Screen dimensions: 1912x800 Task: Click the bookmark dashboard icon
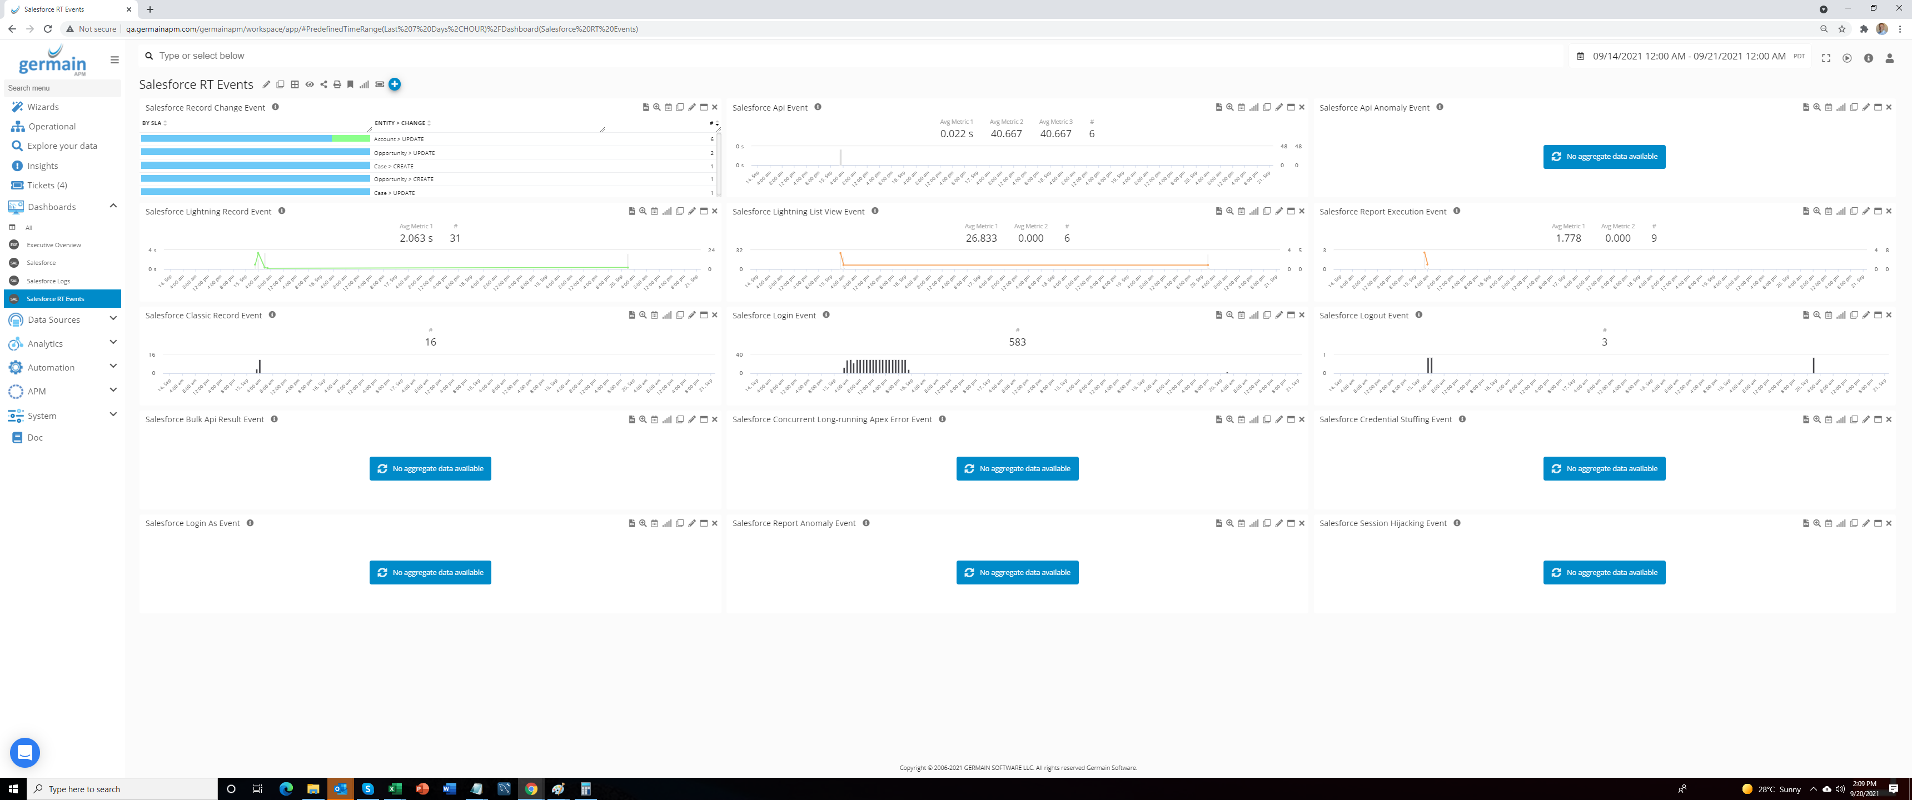point(350,84)
